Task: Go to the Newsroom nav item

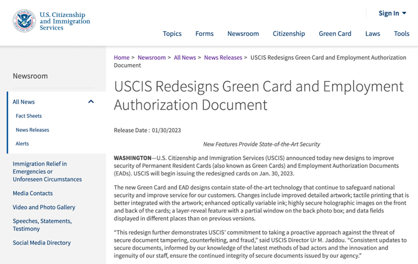Action: click(x=243, y=33)
